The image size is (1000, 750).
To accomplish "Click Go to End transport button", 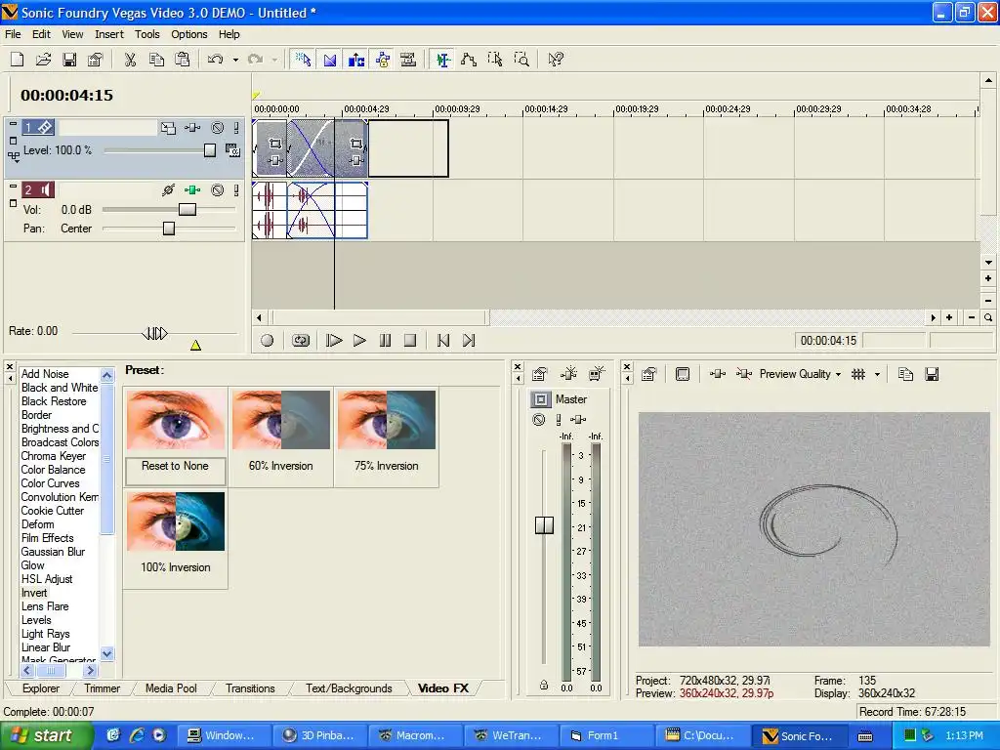I will pos(469,341).
